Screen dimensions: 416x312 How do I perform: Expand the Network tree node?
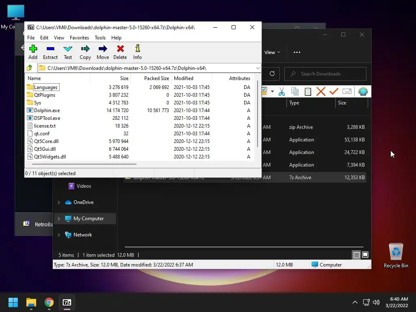[x=58, y=235]
